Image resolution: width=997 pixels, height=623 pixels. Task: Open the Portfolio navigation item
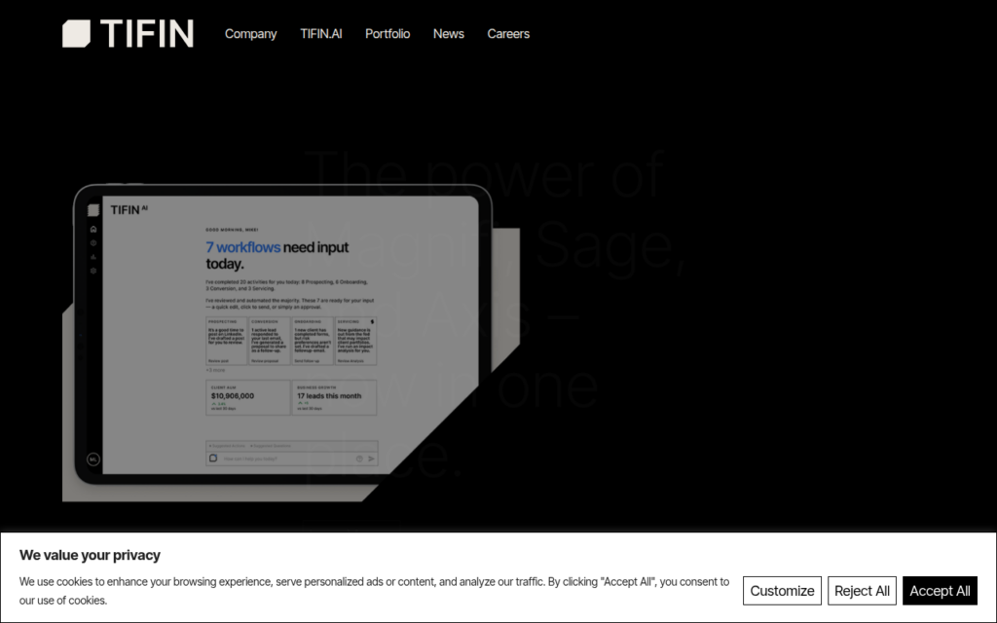[388, 34]
